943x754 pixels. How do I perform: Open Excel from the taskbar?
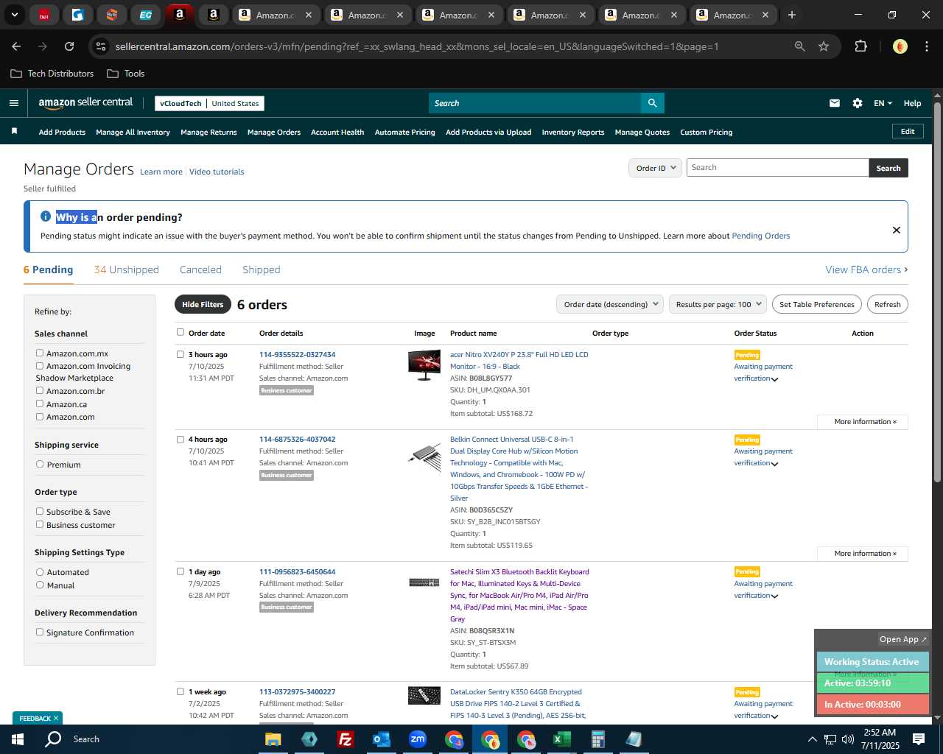(561, 739)
